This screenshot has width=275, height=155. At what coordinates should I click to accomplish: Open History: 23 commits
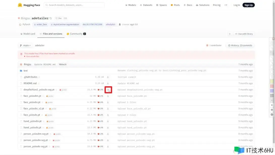coord(240,45)
